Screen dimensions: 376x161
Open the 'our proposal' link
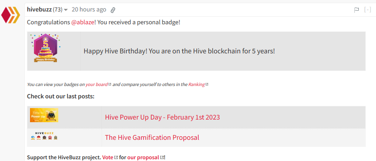143,157
